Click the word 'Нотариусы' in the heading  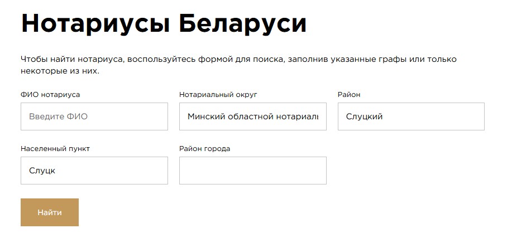tap(93, 25)
